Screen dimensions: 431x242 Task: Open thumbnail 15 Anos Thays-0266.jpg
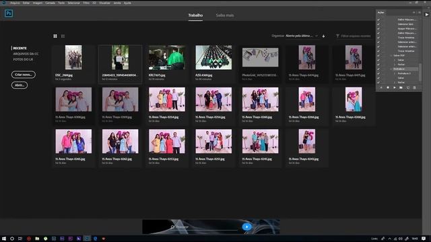click(307, 99)
